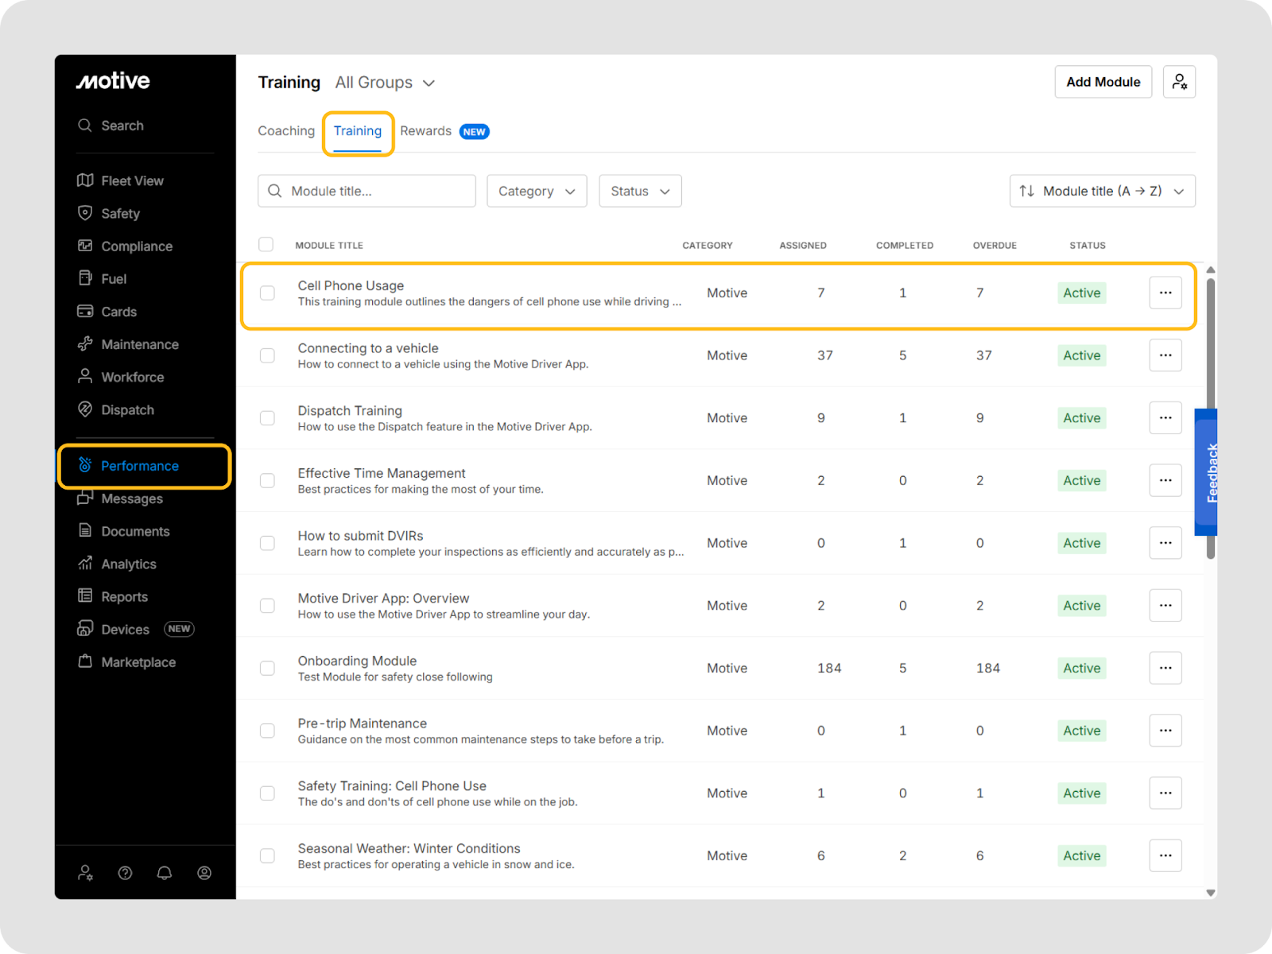1272x954 pixels.
Task: Click the help question mark icon
Action: pos(125,873)
